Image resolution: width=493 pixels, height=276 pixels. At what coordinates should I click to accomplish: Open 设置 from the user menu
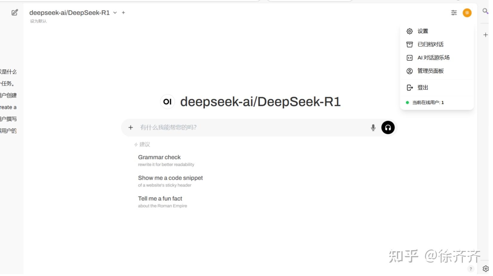tap(423, 31)
